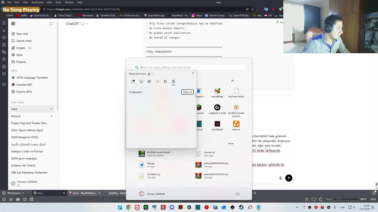Open More recommended files
Screen dimensions: 378x212
pos(233,143)
